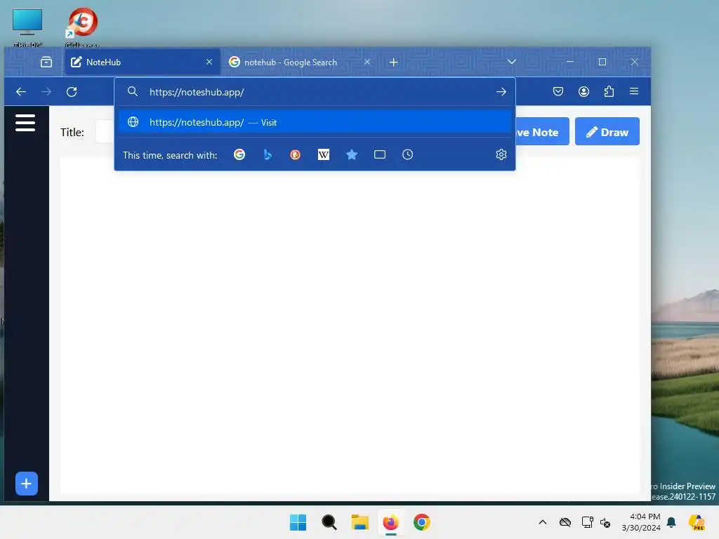
Task: Close the notehub - Google Search tab
Action: [x=367, y=62]
